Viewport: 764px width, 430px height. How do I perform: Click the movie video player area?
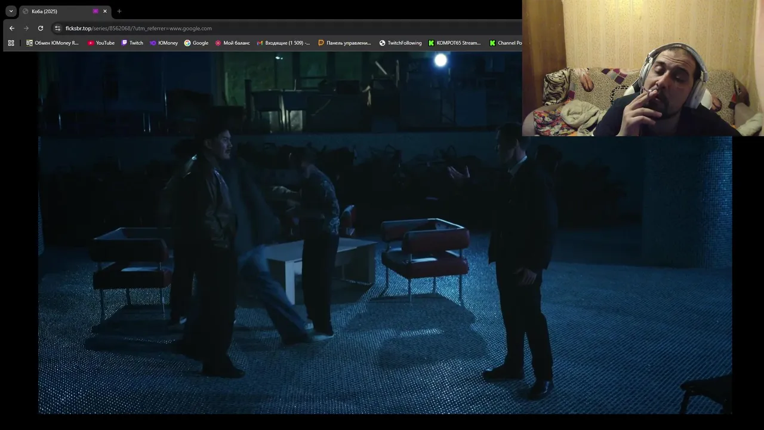[x=385, y=233]
